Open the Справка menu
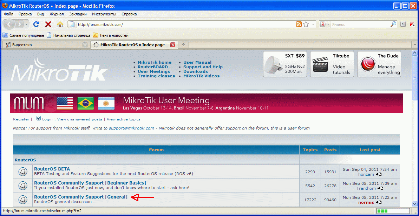Viewport: 419px width, 216px height. [x=129, y=14]
